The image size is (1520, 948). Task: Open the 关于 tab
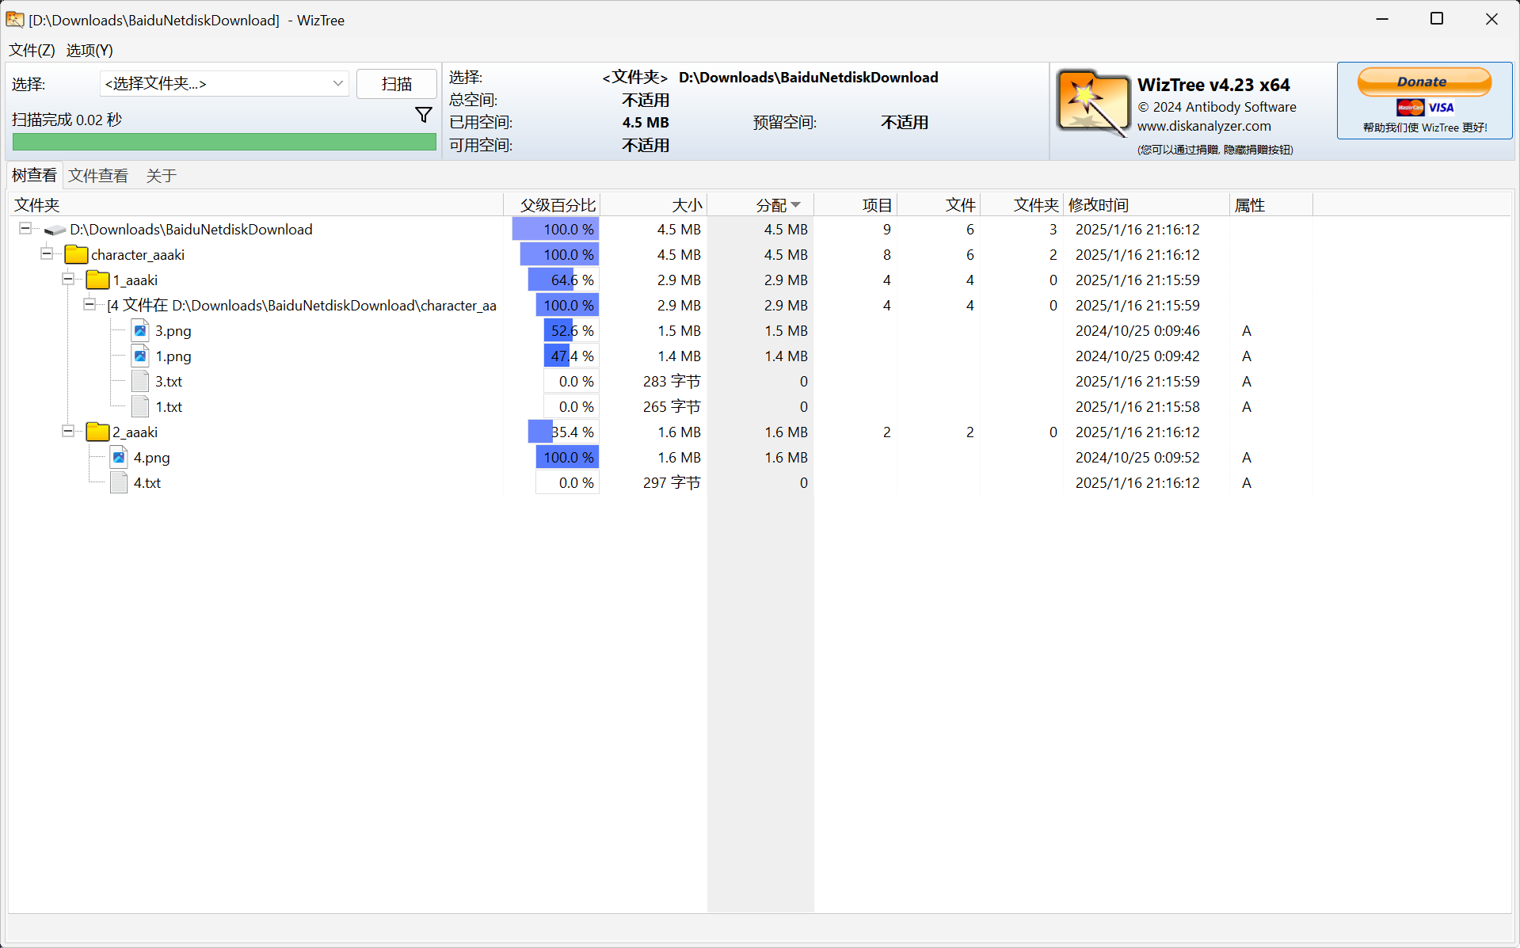[x=161, y=176]
